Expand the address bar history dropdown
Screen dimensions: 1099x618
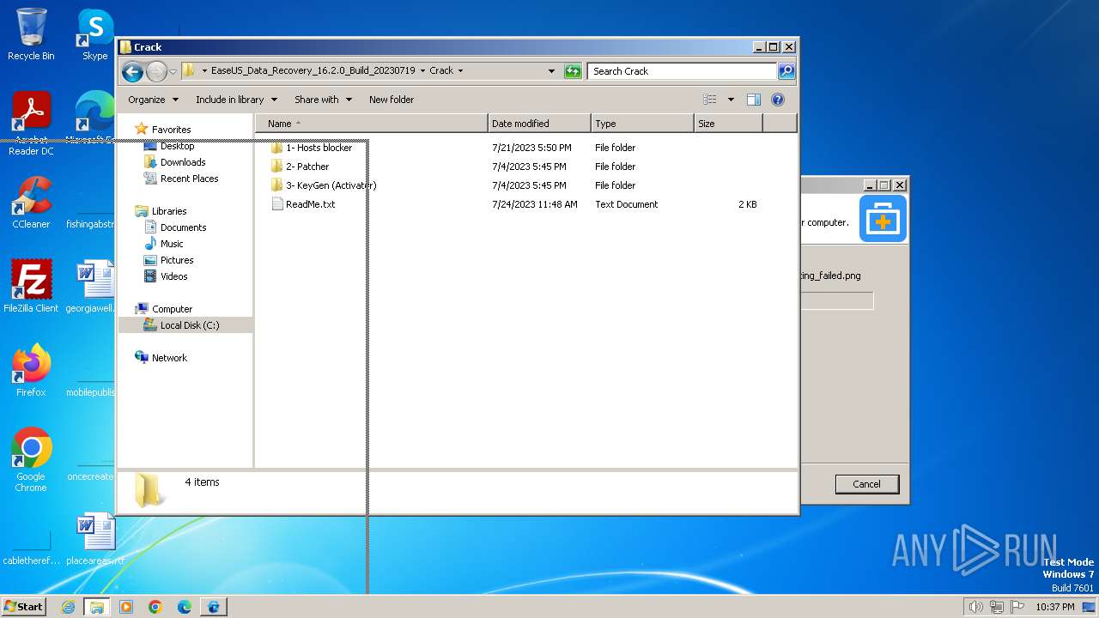551,71
